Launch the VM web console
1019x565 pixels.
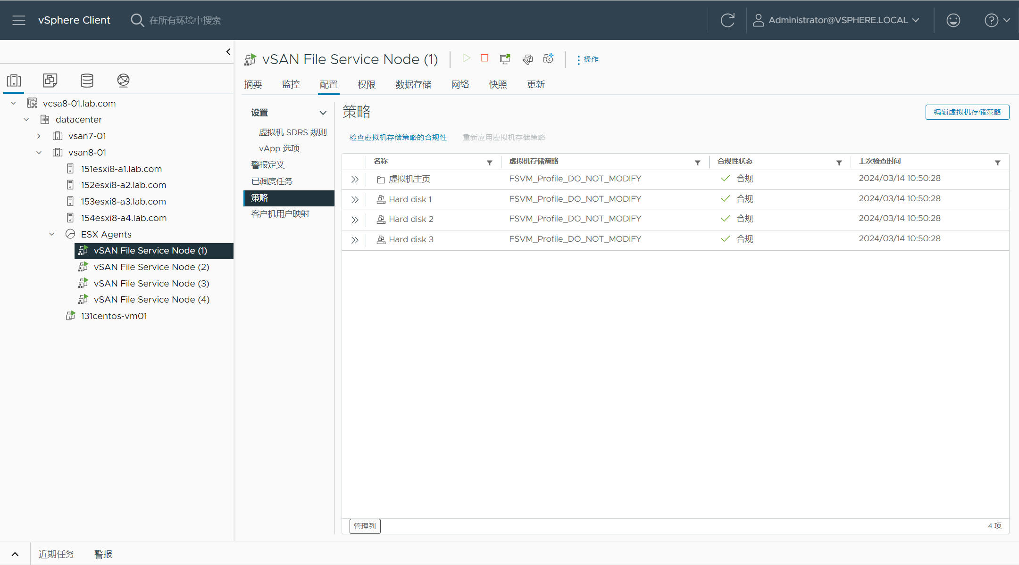pyautogui.click(x=505, y=59)
